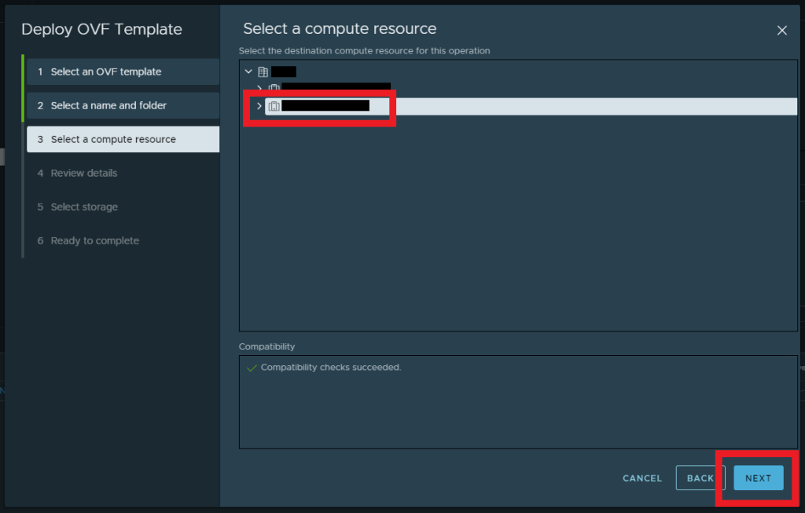Viewport: 805px width, 513px height.
Task: Click step 4 Review details
Action: (84, 173)
